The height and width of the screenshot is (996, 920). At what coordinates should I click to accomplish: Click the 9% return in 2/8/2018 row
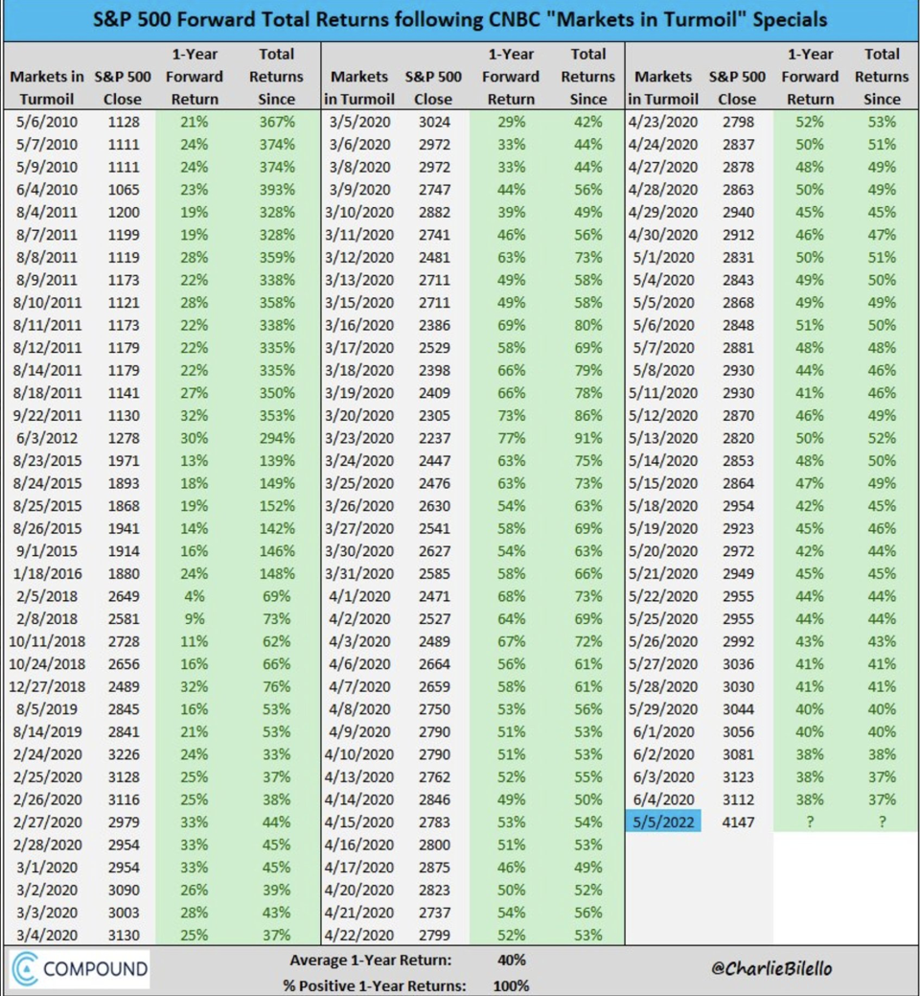coord(195,618)
